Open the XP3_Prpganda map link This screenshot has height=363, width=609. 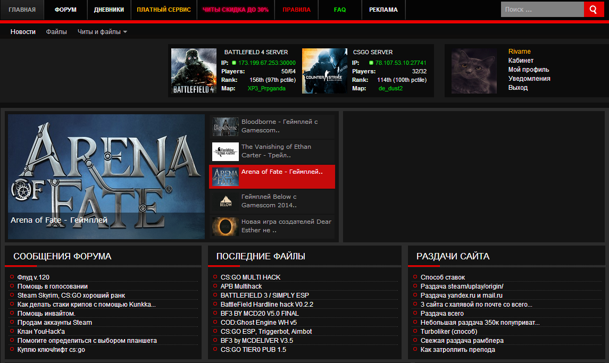coord(266,89)
